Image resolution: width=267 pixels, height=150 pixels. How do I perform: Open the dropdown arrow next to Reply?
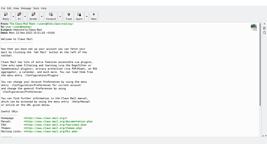[x=13, y=16]
